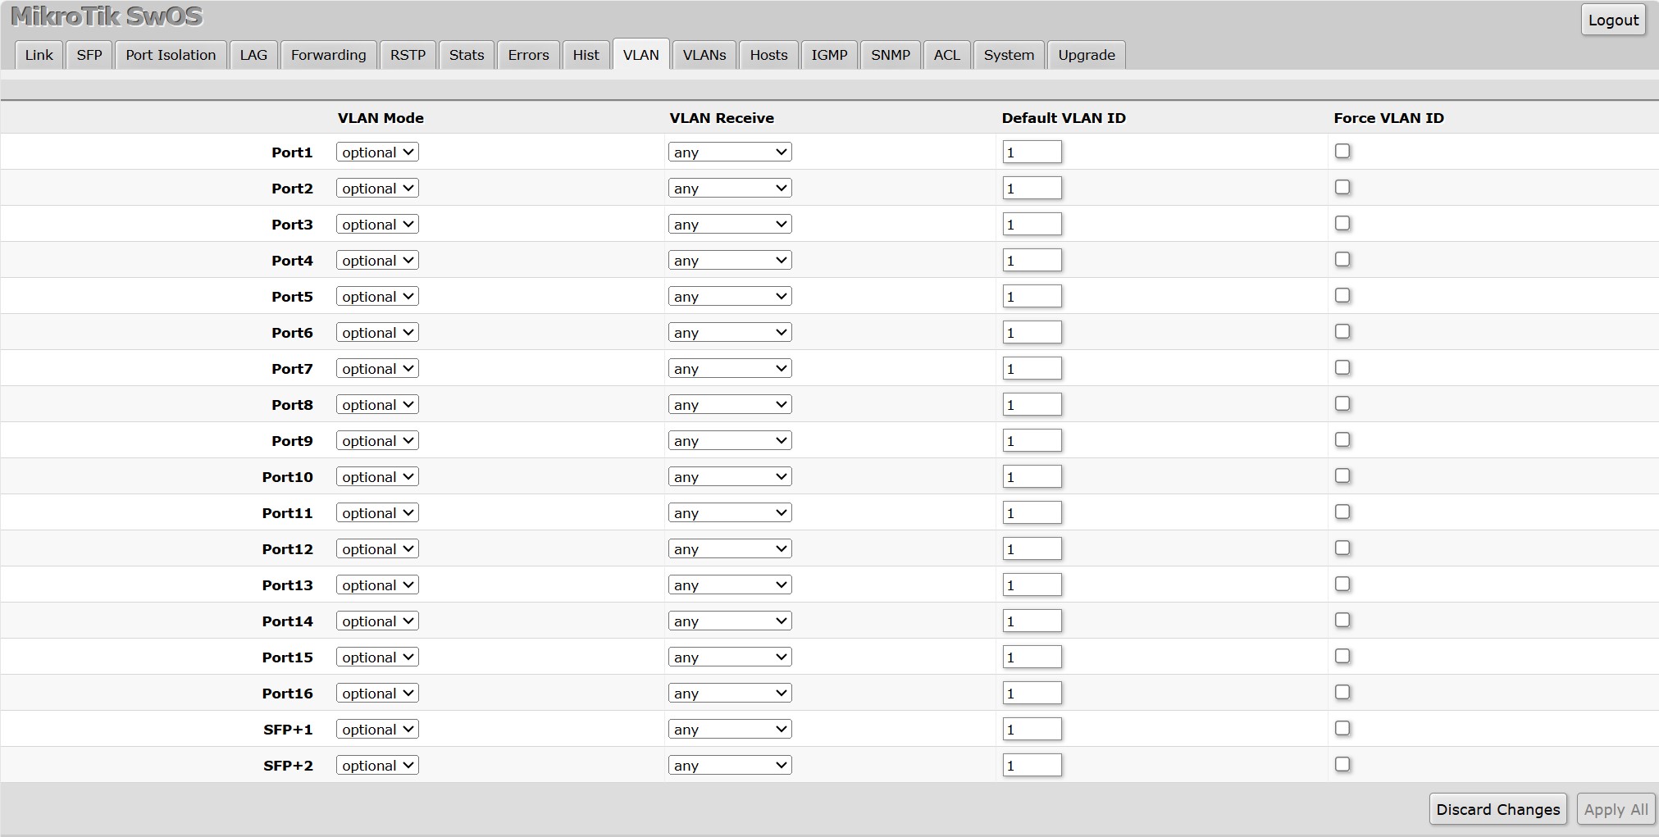Open the VLAN Receive dropdown for Port12

click(x=729, y=548)
